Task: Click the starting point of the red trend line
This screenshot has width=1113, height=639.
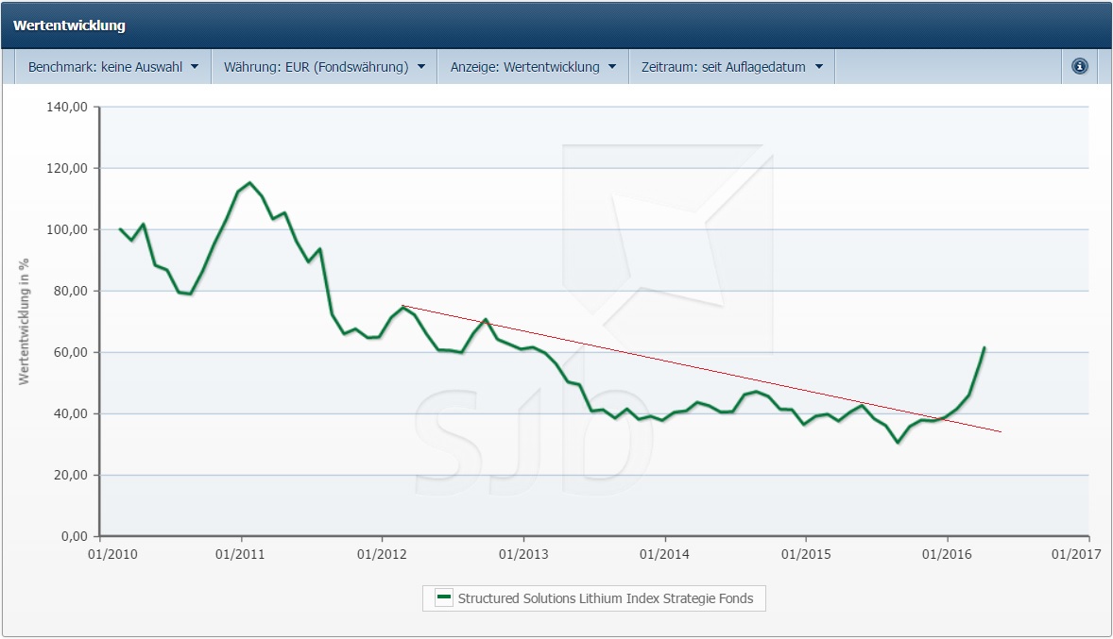Action: point(403,306)
